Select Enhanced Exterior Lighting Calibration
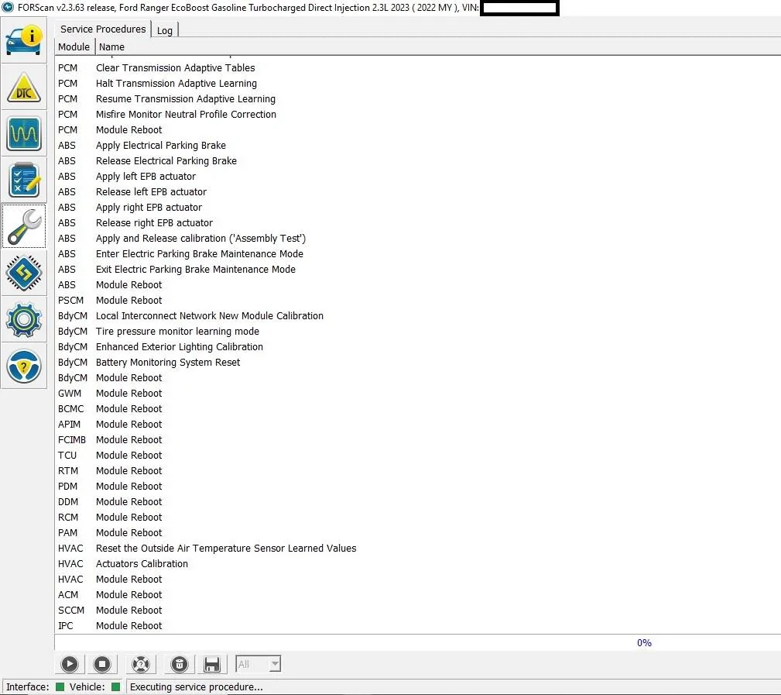Image resolution: width=781 pixels, height=695 pixels. tap(417, 346)
